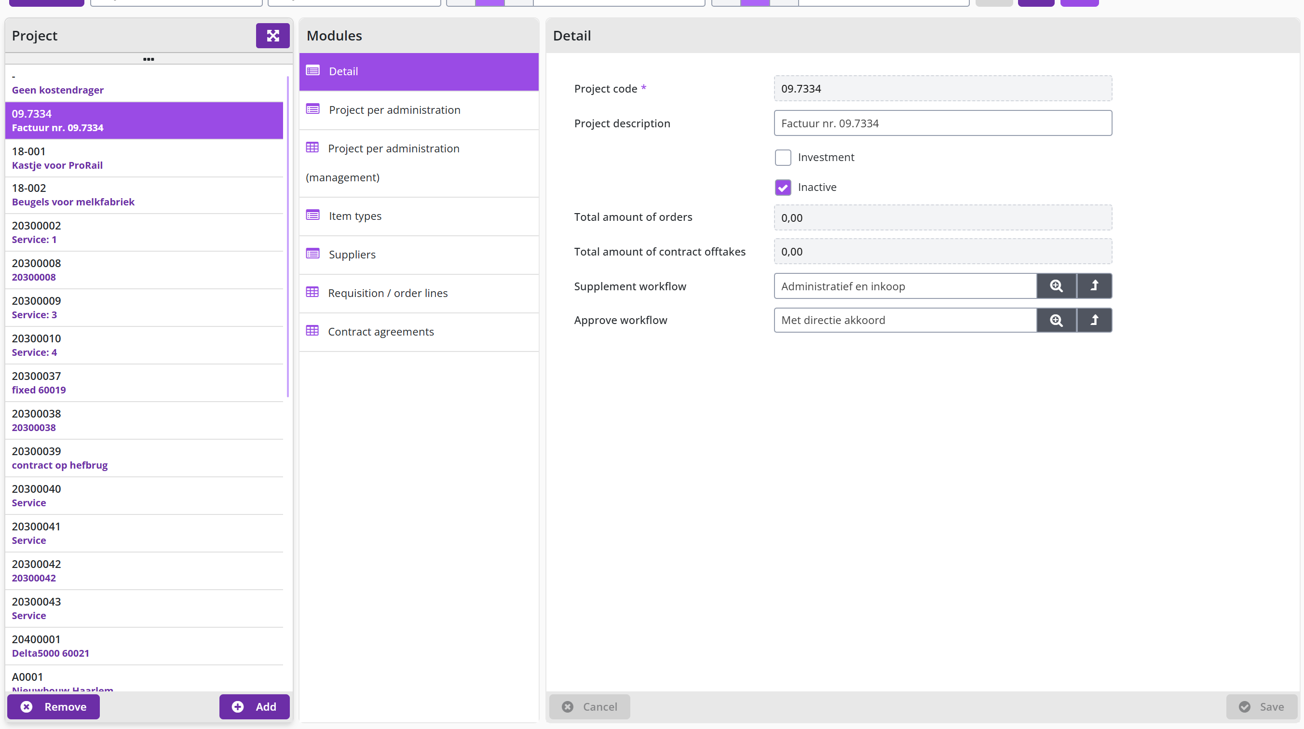Click the Cancel button
1304x729 pixels.
(x=589, y=707)
